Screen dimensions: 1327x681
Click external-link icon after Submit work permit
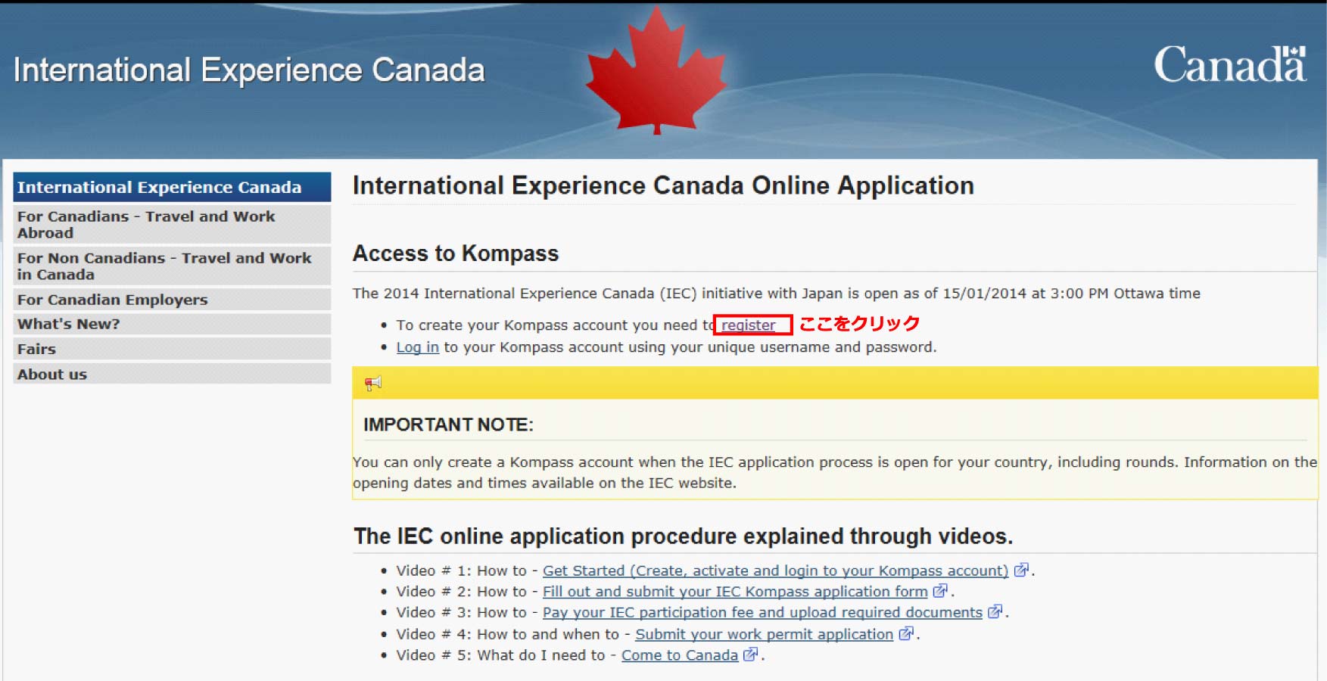(905, 633)
